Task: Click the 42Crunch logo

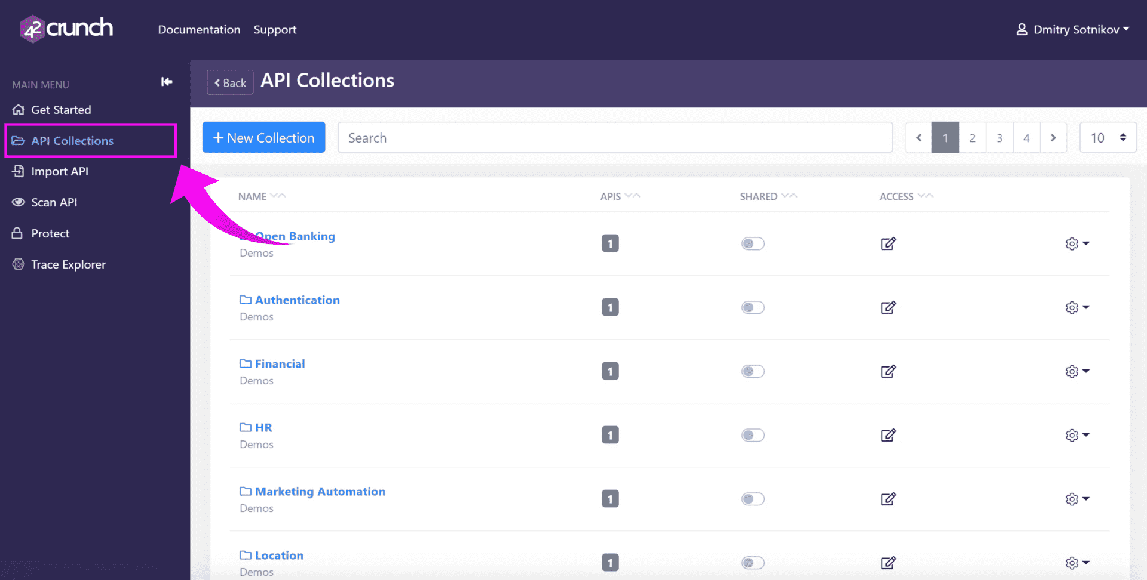Action: pyautogui.click(x=66, y=29)
